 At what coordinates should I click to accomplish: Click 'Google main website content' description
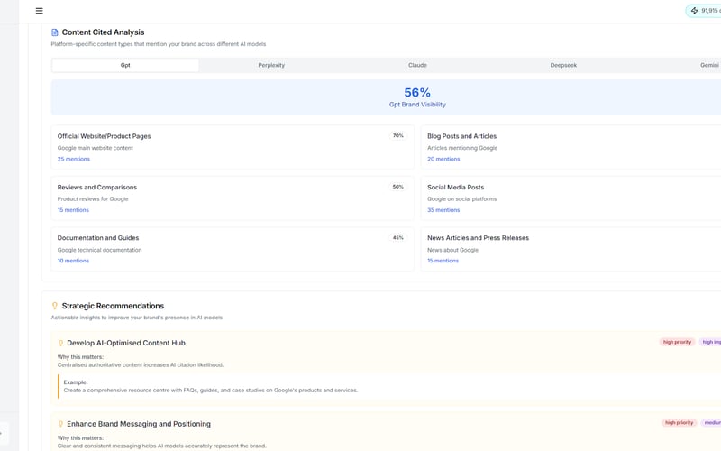pyautogui.click(x=96, y=148)
